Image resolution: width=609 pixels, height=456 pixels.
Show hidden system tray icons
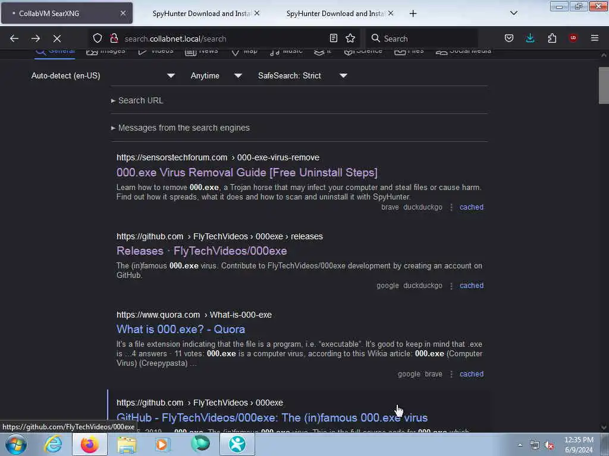click(x=520, y=445)
